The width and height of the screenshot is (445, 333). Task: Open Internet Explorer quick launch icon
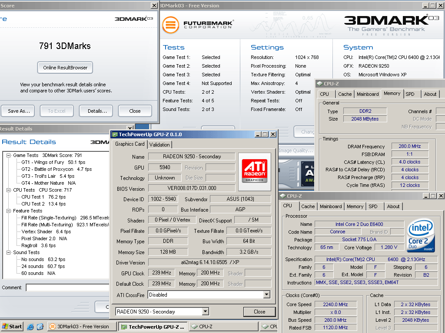point(30,327)
